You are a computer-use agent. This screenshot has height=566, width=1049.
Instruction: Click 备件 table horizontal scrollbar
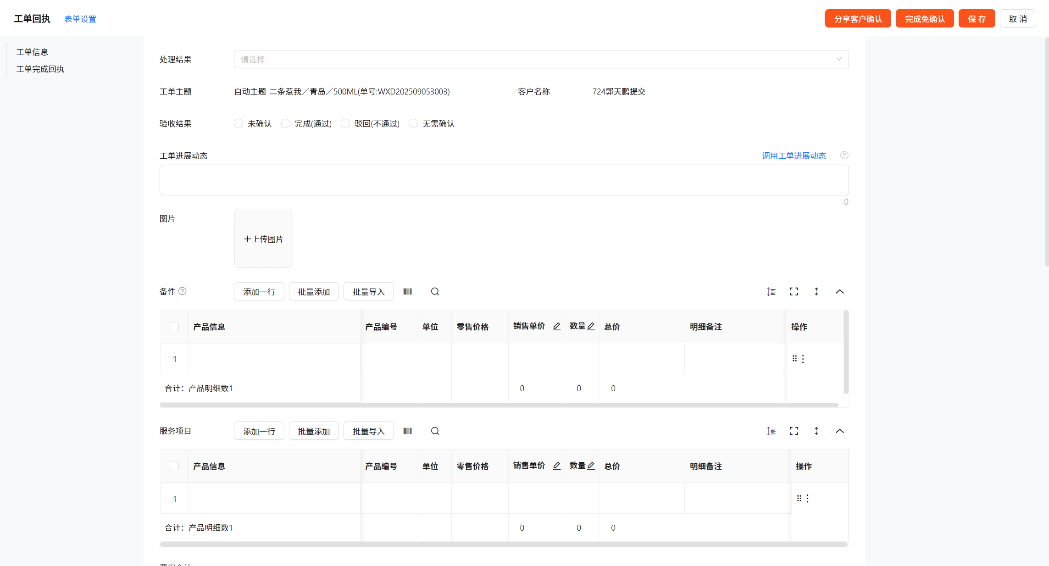click(x=499, y=405)
